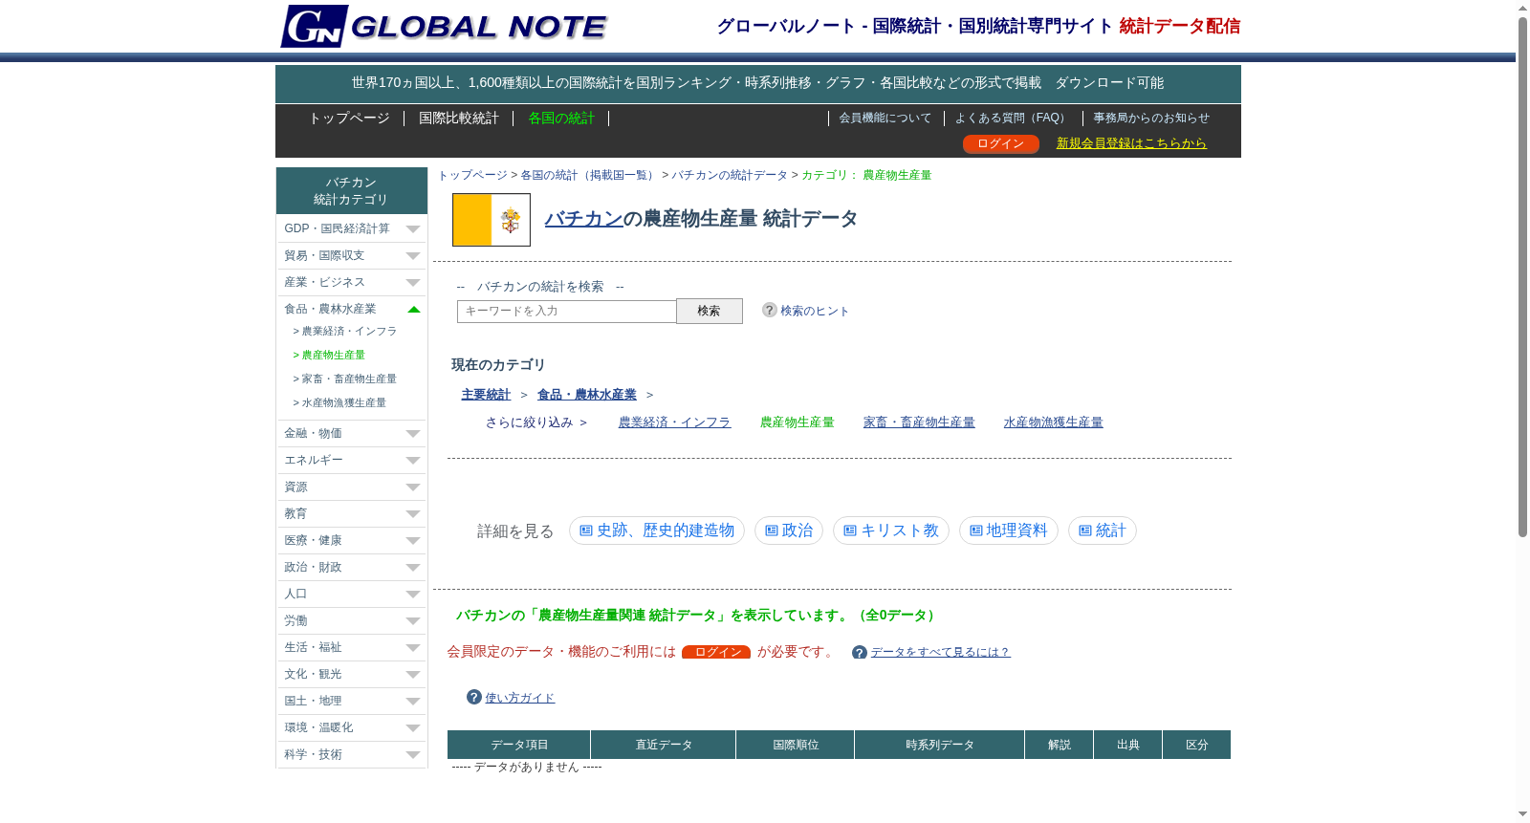The width and height of the screenshot is (1530, 823).
Task: Click the 検索 search button
Action: pos(710,311)
